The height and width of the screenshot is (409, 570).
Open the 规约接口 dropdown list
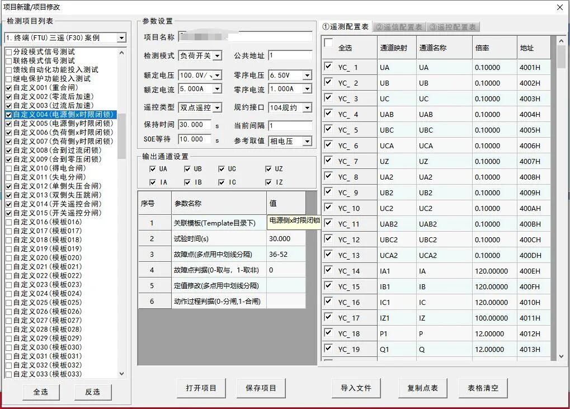(307, 107)
